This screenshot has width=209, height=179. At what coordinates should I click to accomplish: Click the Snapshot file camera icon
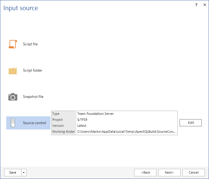coord(13,97)
